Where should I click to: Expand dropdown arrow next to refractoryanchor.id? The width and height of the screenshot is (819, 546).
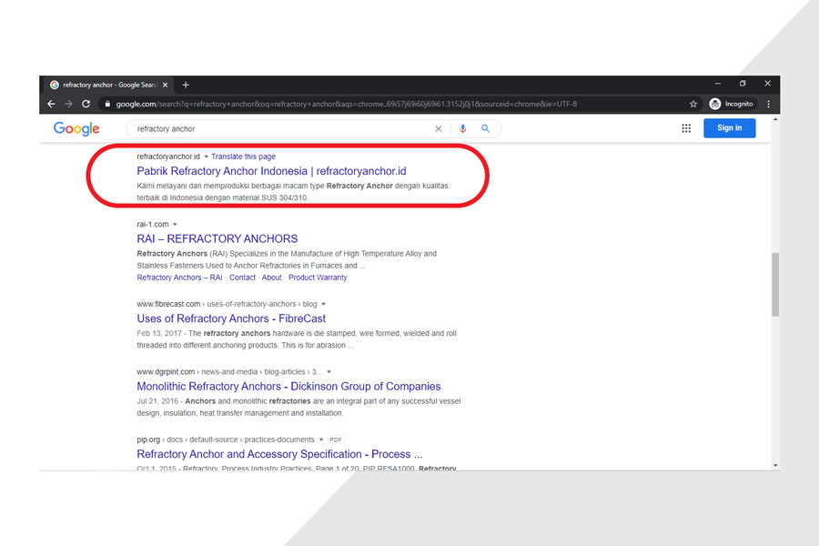point(207,157)
